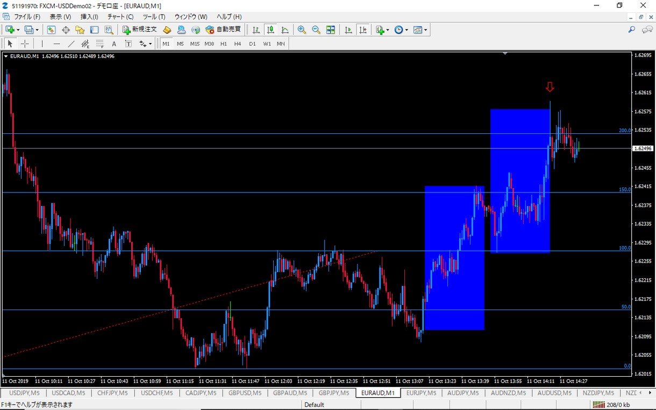Select the arrow cursor tool
Image resolution: width=656 pixels, height=410 pixels.
[10, 44]
